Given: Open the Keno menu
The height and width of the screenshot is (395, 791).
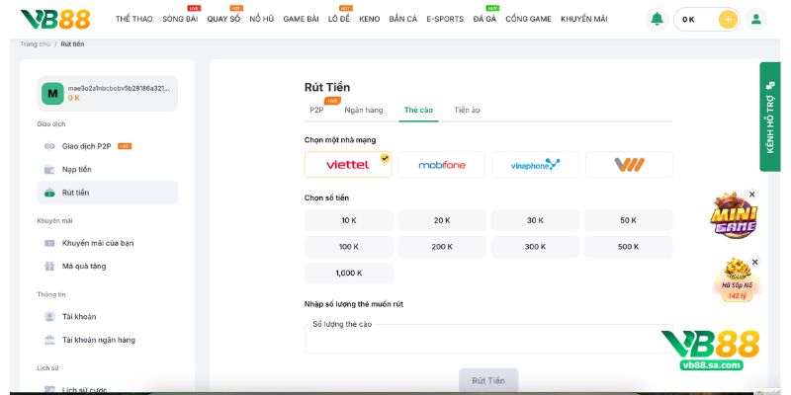Looking at the screenshot, I should tap(369, 19).
